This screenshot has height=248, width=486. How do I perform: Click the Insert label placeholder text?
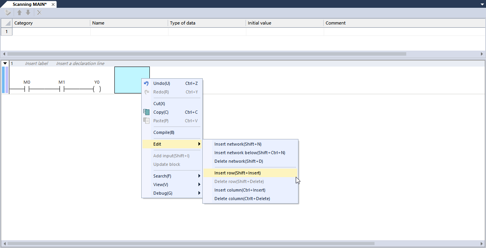(x=37, y=63)
